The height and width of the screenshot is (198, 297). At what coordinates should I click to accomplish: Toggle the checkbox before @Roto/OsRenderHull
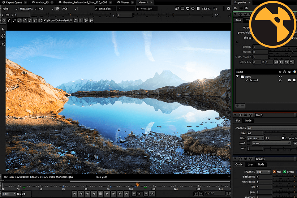click(x=45, y=20)
